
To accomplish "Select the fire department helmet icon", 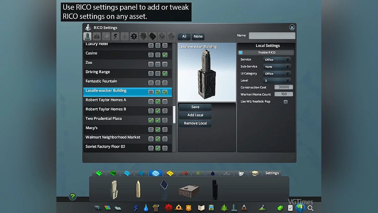I will click(x=179, y=208).
